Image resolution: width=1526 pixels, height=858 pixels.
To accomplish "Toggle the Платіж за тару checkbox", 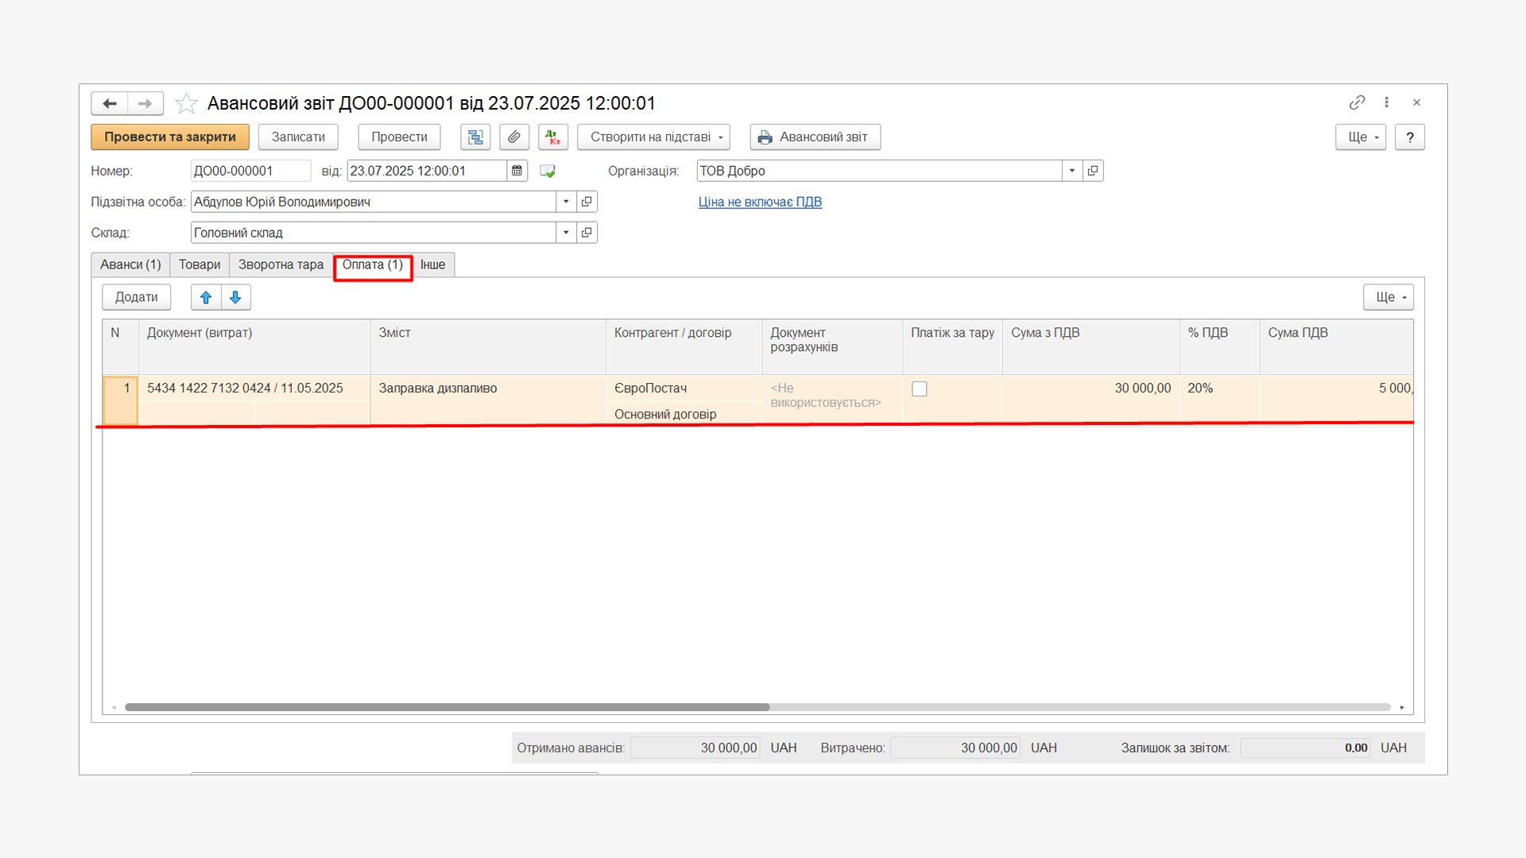I will [x=919, y=388].
